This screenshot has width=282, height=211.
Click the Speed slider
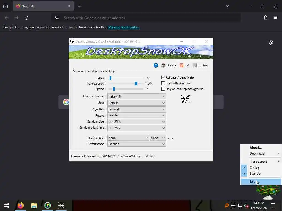(x=126, y=89)
